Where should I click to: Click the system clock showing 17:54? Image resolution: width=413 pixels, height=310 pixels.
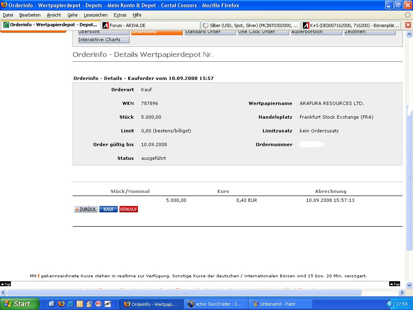click(402, 304)
